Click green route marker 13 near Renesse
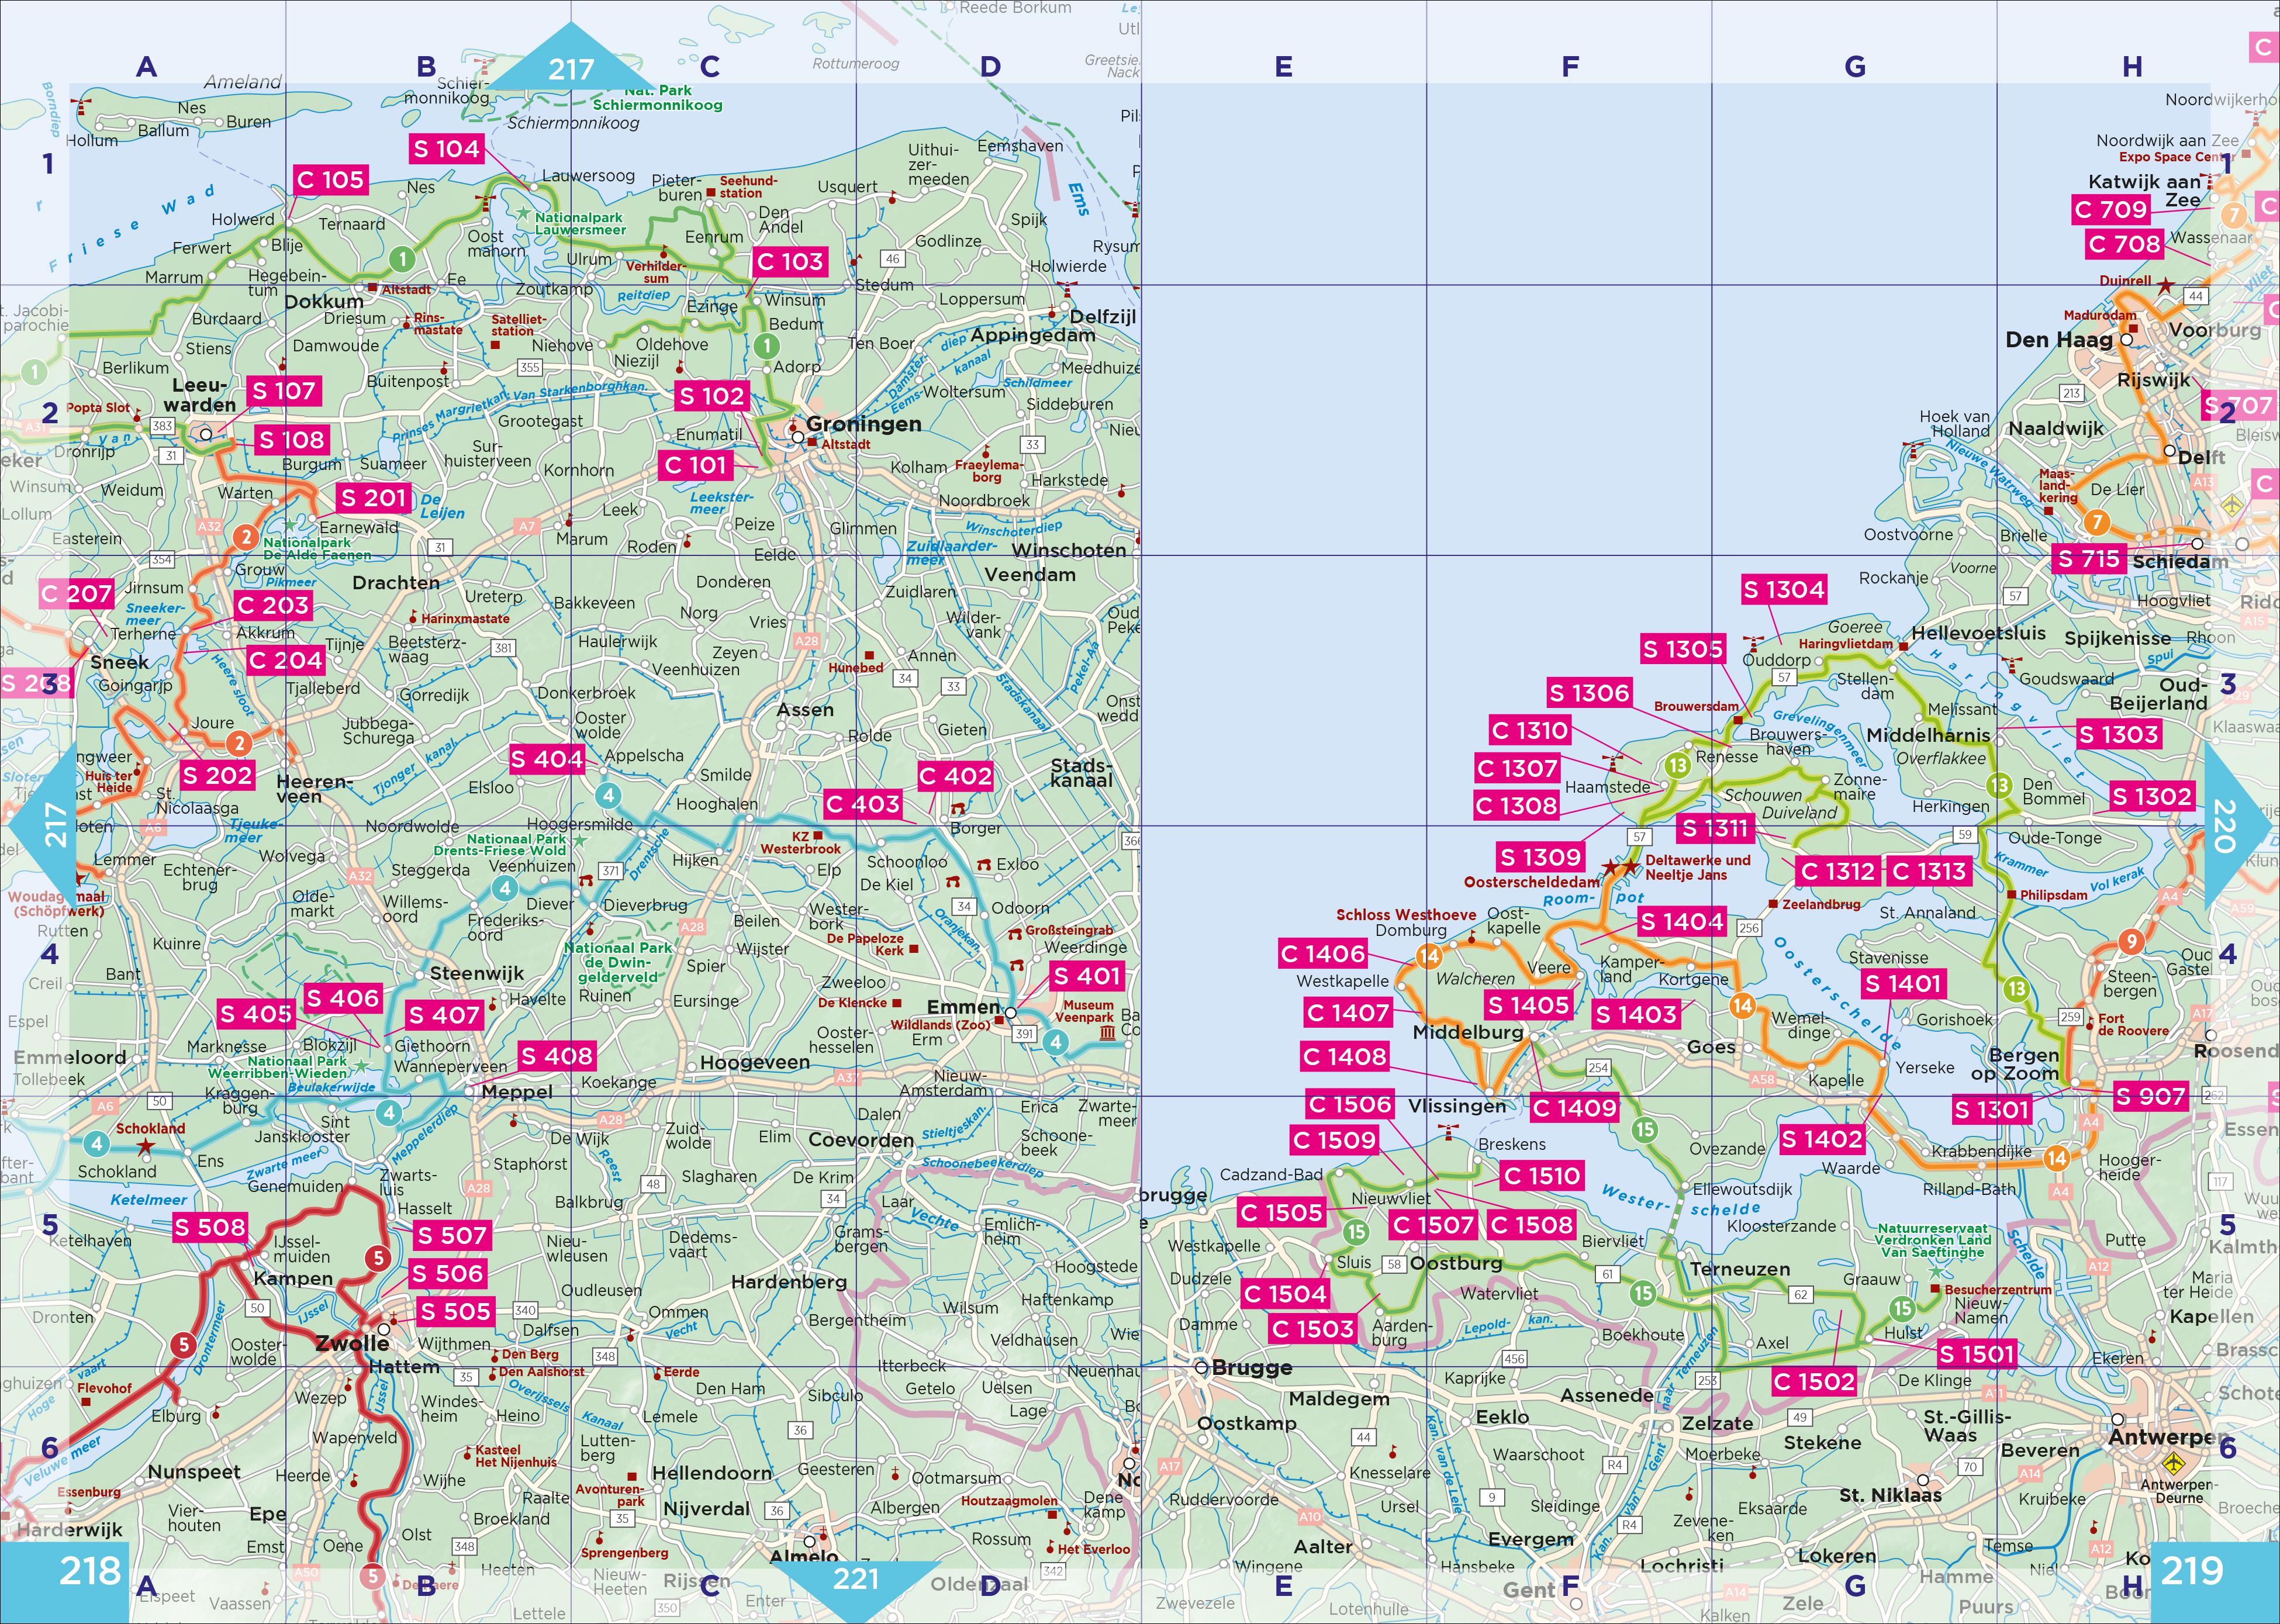This screenshot has height=1624, width=2280. coord(1677,766)
